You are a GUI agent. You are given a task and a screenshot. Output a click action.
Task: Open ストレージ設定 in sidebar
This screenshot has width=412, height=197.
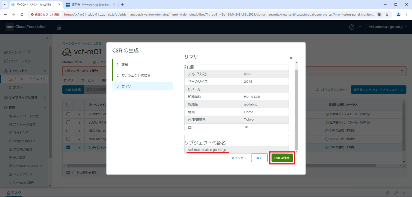(x=25, y=124)
